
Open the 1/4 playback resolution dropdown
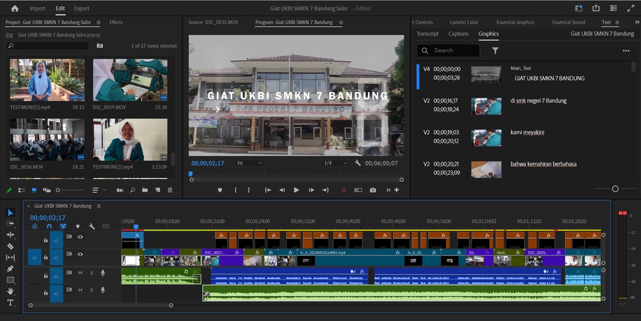click(335, 163)
